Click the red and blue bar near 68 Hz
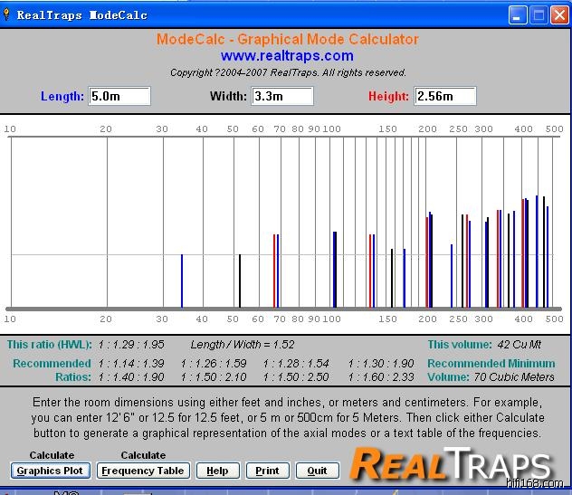Viewport: 572px width, 495px height. tap(276, 271)
